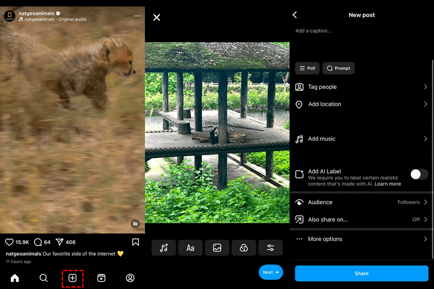
Task: Open the Home tab icon
Action: coord(15,278)
